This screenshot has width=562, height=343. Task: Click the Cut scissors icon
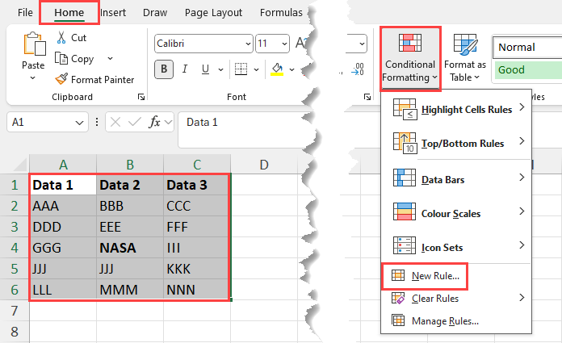coord(61,37)
